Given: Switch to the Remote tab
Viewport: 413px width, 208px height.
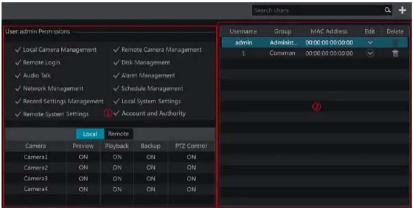Looking at the screenshot, I should click(118, 134).
